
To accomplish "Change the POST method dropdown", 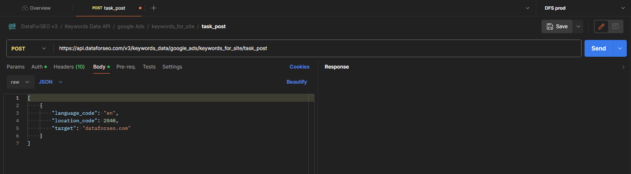I will pyautogui.click(x=29, y=48).
